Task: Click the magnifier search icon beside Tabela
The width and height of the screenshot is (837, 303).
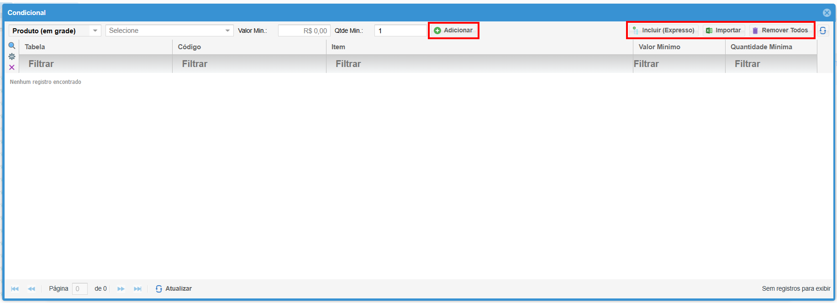Action: [12, 46]
